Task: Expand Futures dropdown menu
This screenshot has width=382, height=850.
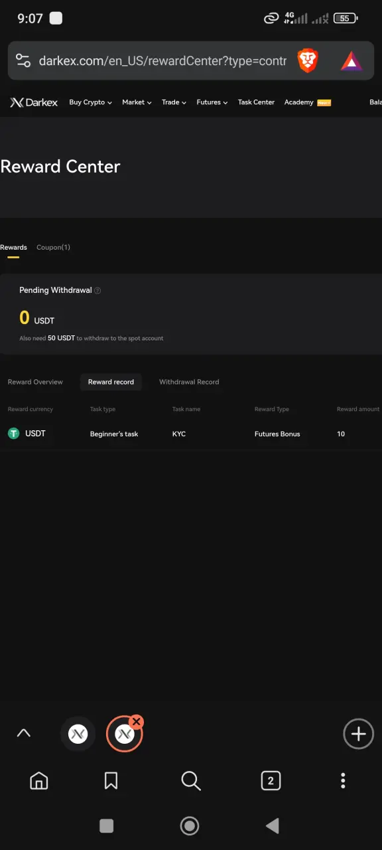Action: 212,102
